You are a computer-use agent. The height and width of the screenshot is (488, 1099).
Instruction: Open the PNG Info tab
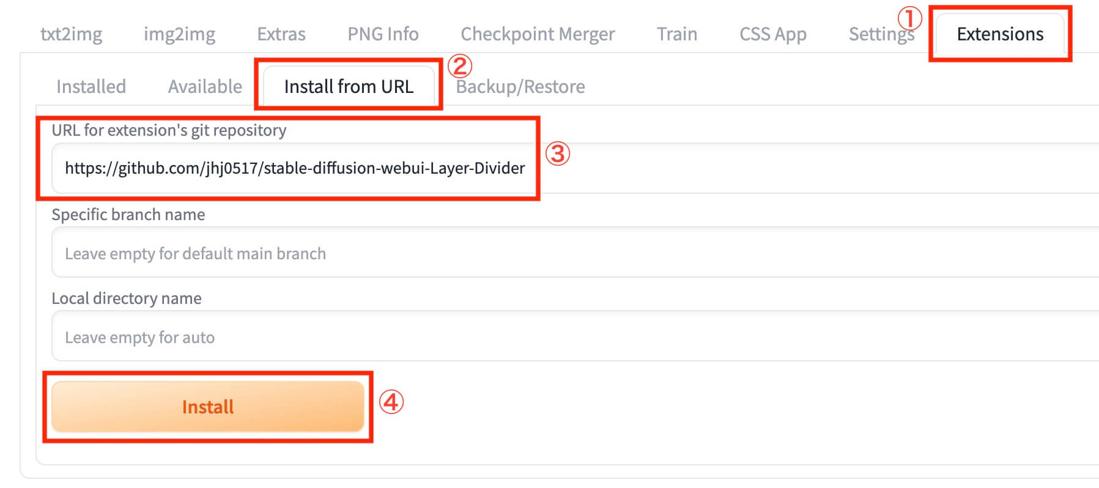click(383, 34)
